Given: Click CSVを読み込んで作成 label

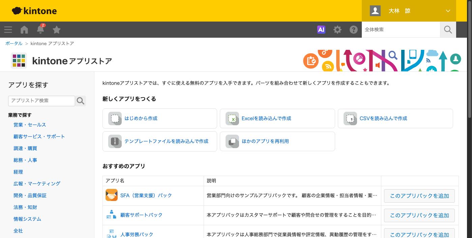Looking at the screenshot, I should point(383,118).
